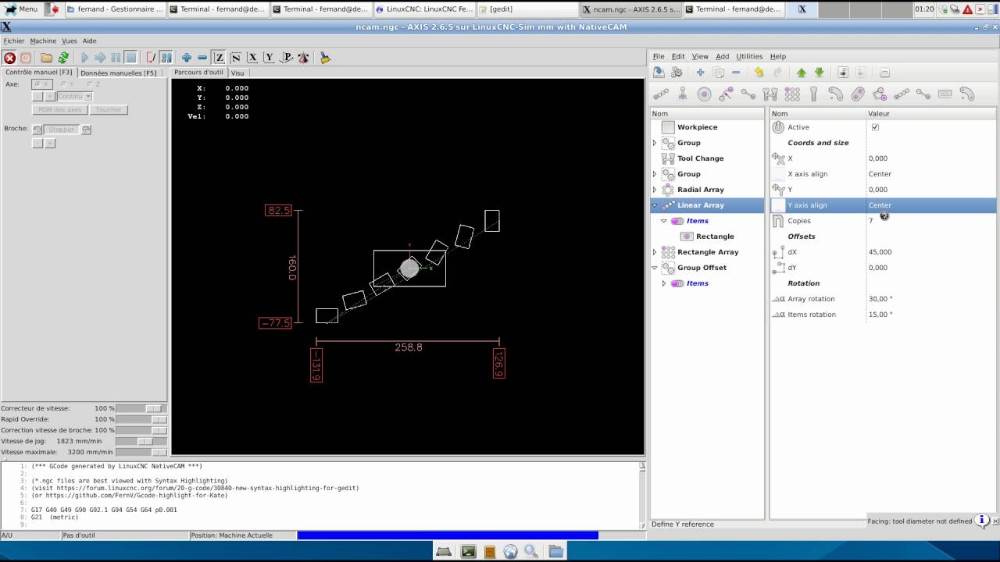This screenshot has width=1000, height=562.
Task: Click the Toucher button
Action: 109,110
